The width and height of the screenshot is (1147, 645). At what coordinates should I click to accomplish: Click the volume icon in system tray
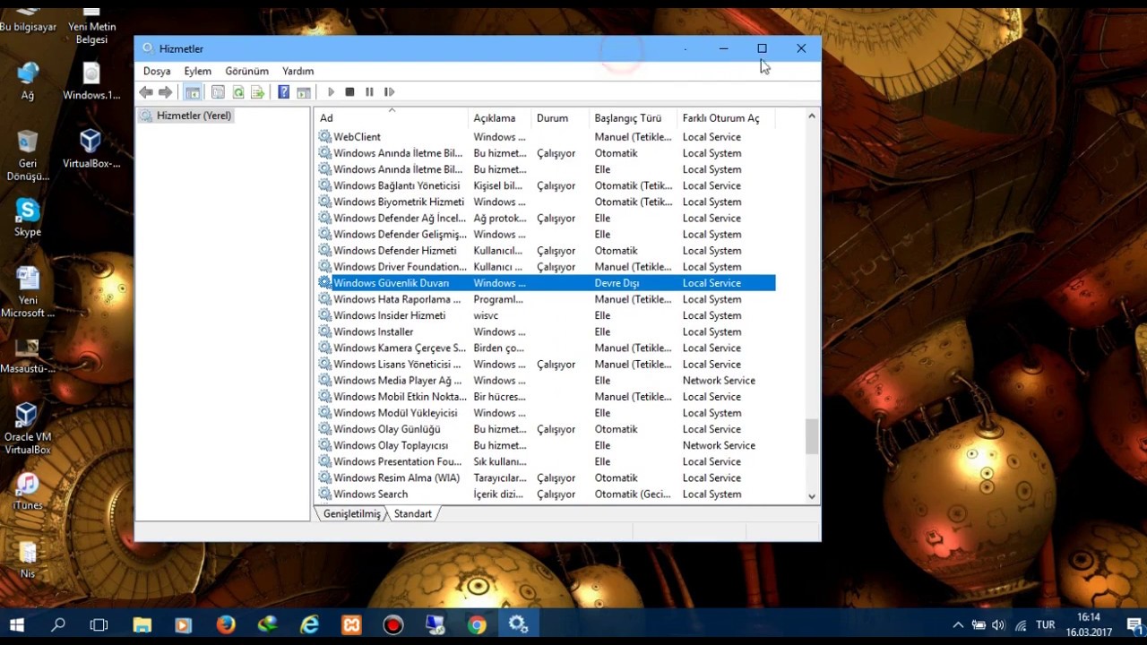(999, 625)
